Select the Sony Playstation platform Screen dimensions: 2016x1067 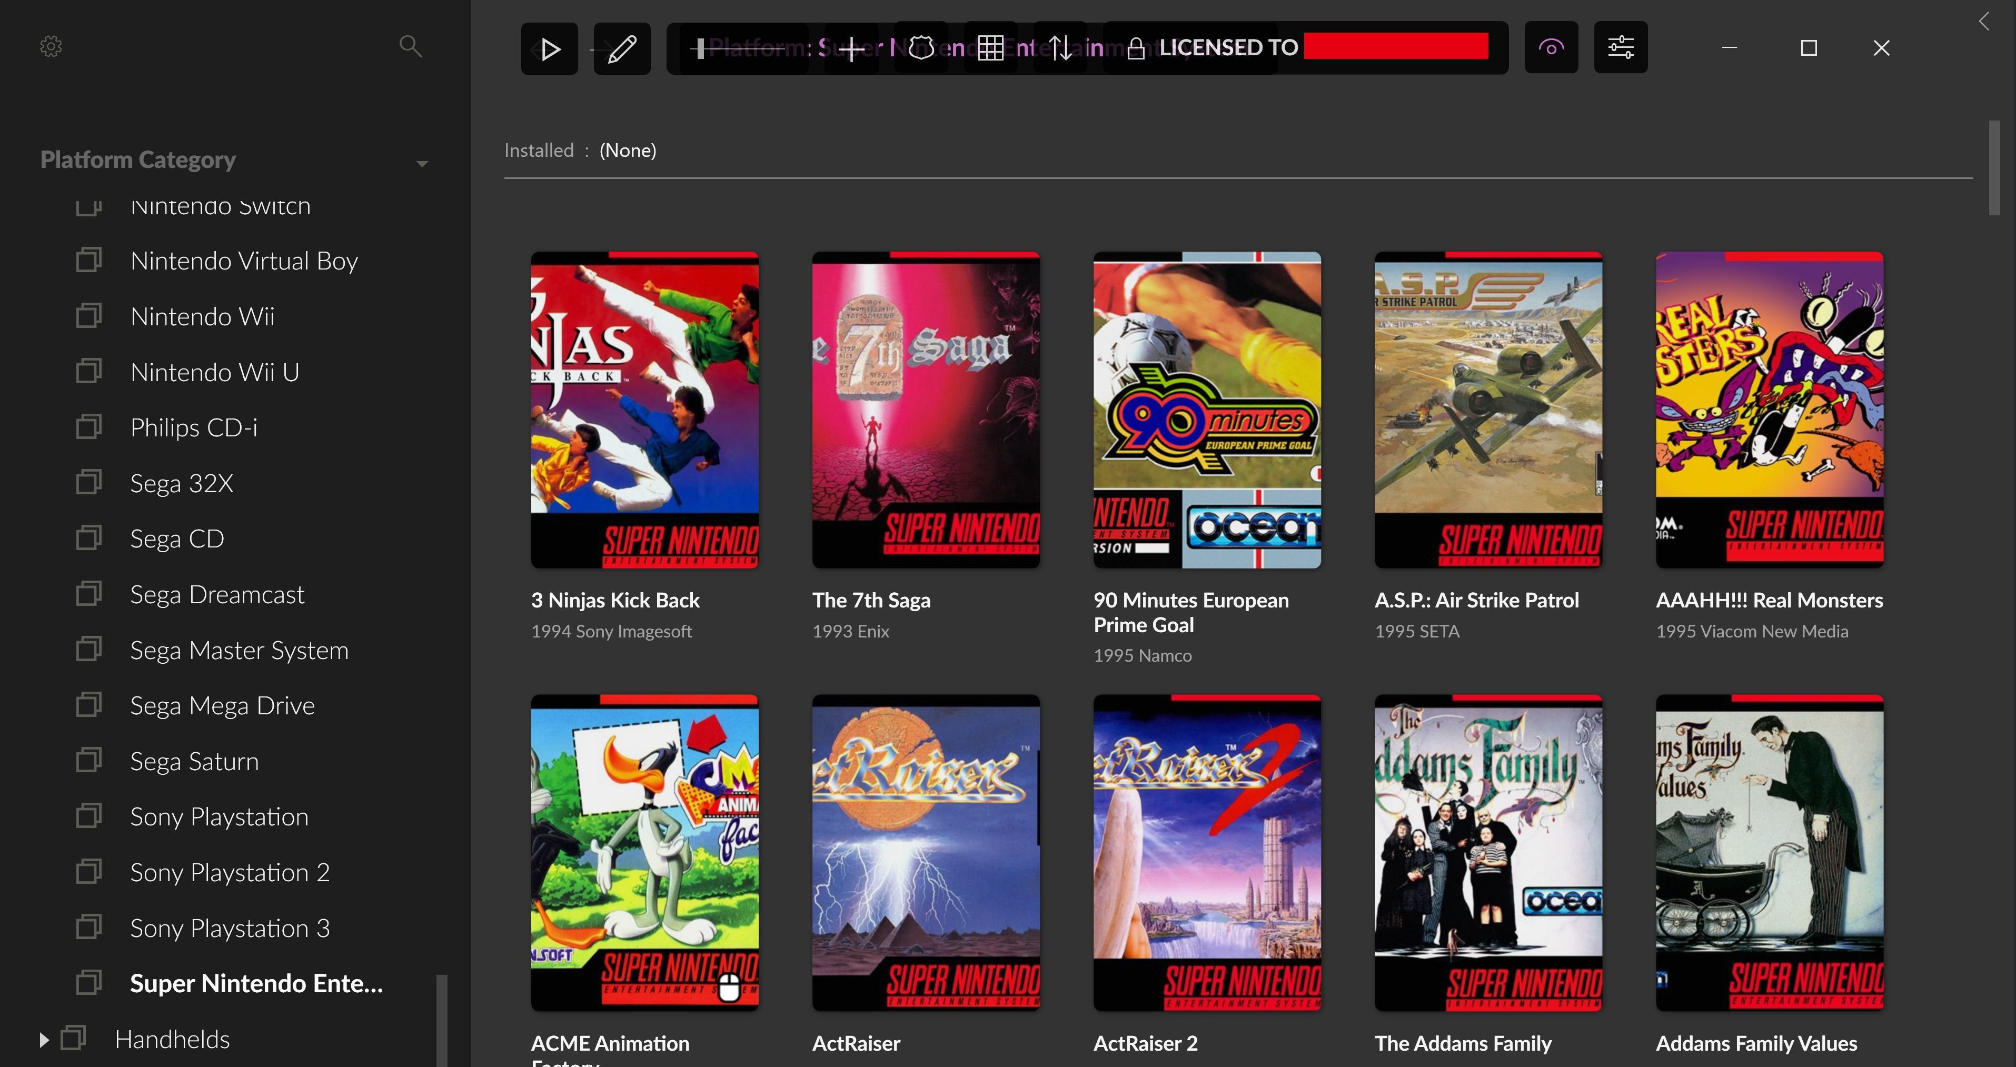219,817
